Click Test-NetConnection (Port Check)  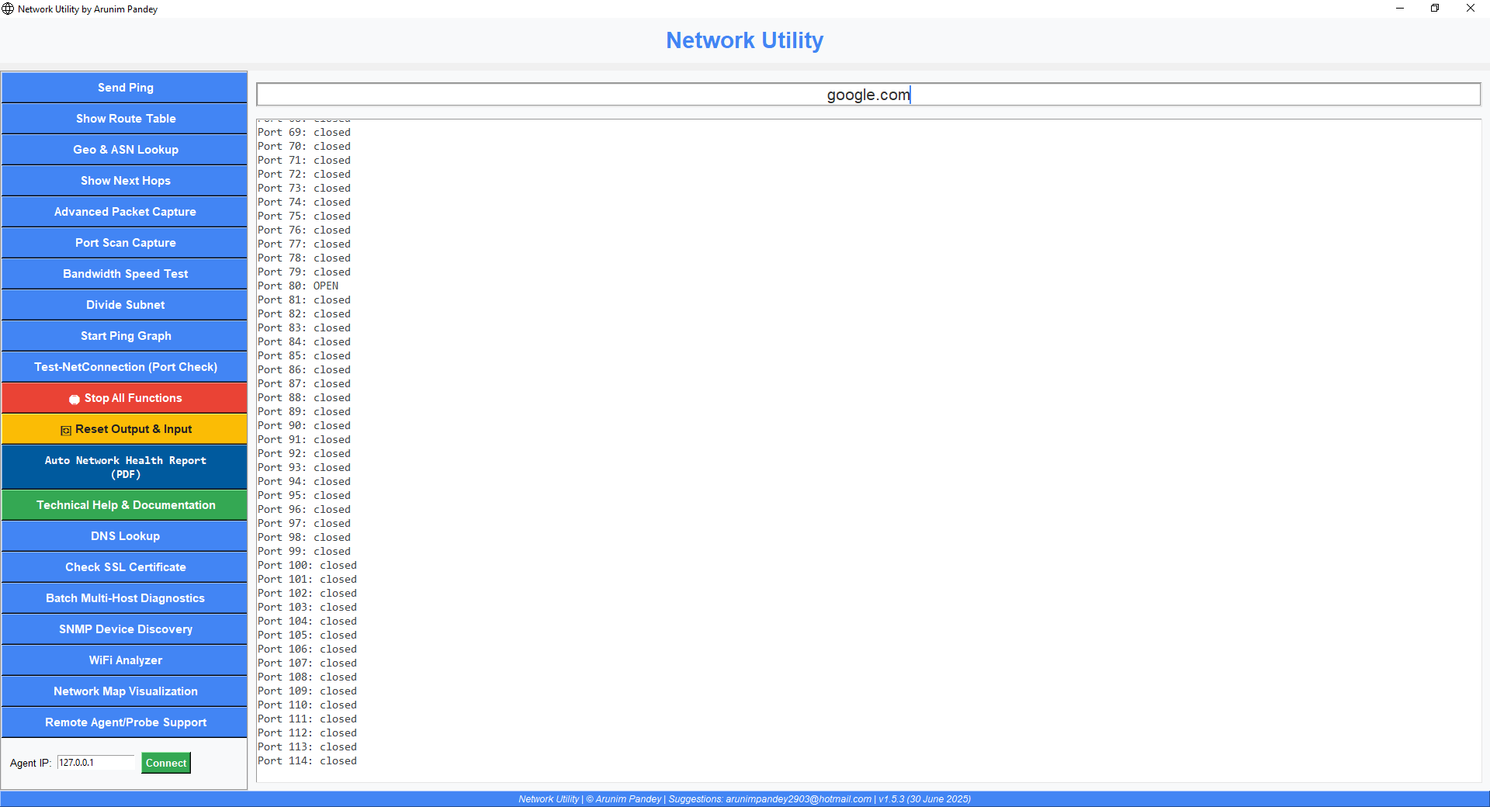click(x=125, y=367)
